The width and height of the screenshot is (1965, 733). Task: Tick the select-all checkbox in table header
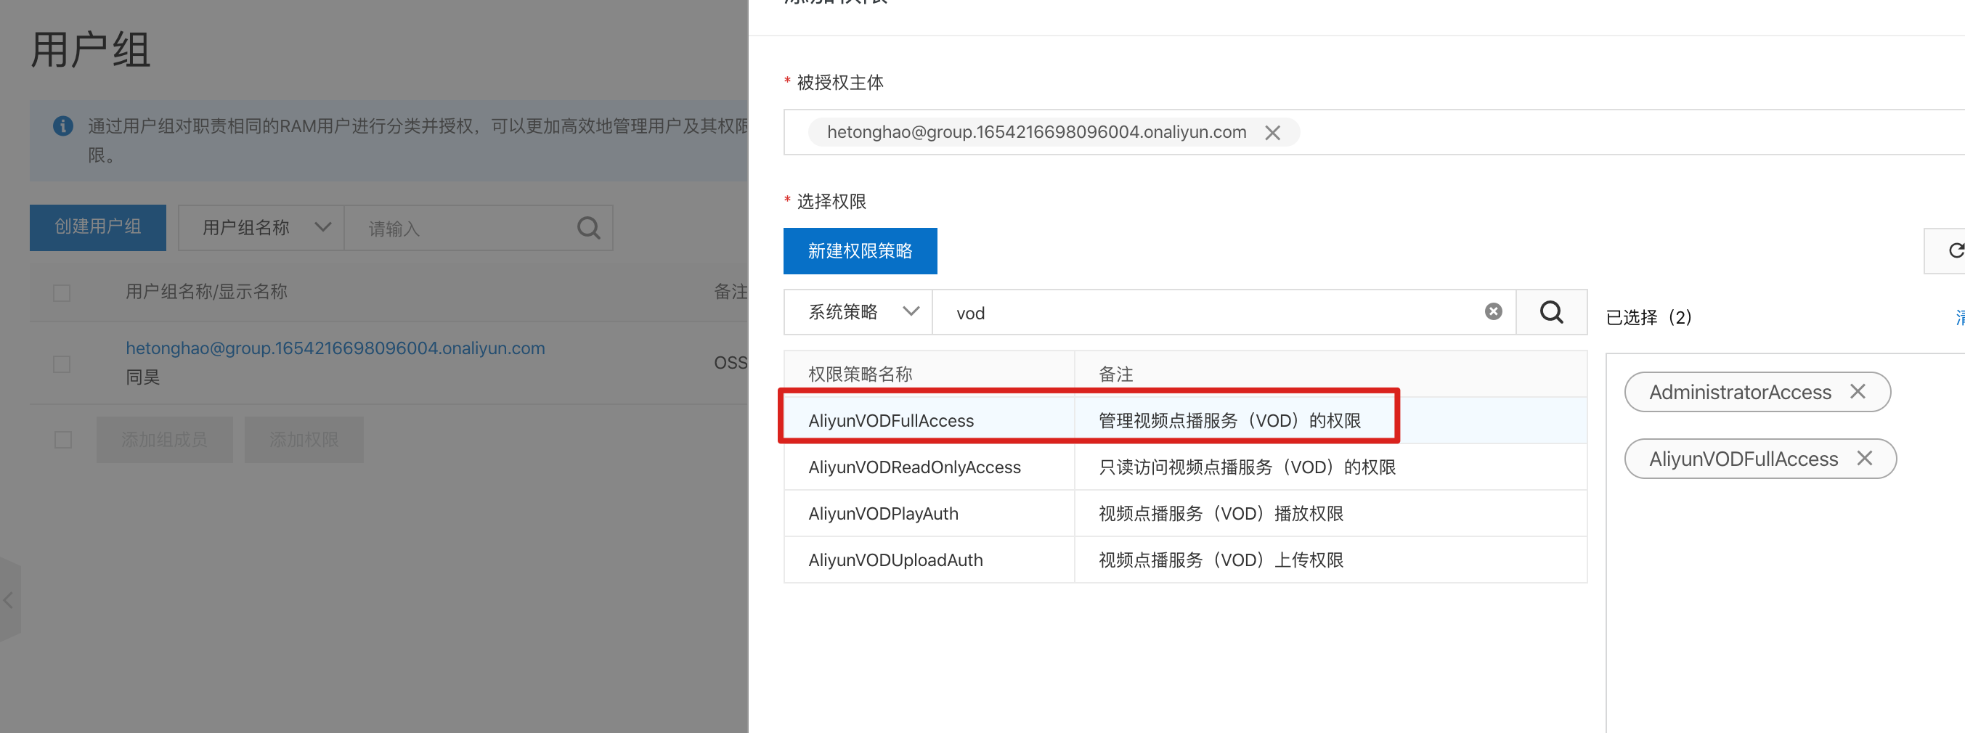coord(62,293)
